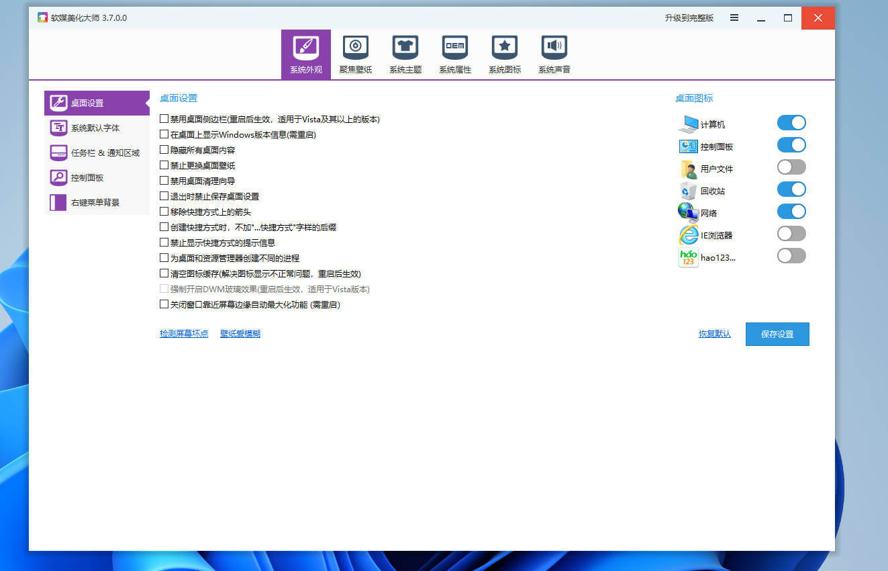Click the IE浏览器 icon

click(x=687, y=234)
